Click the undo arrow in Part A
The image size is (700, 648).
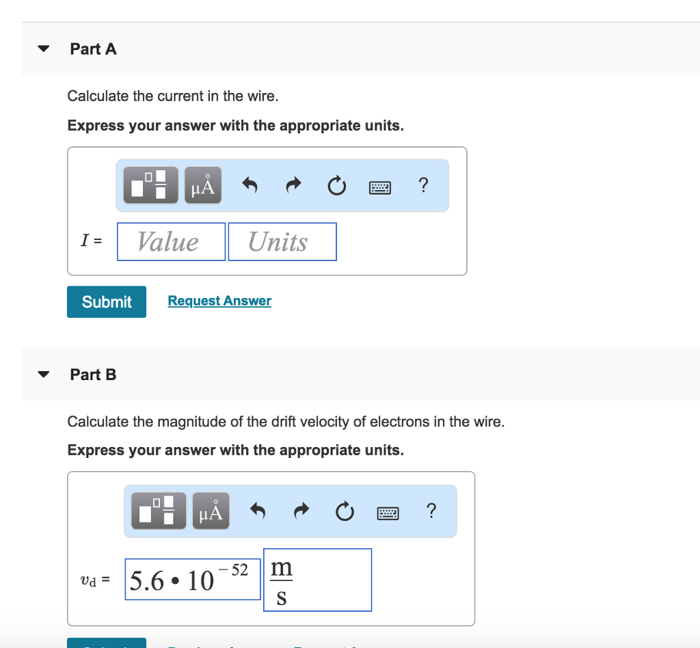pyautogui.click(x=250, y=185)
